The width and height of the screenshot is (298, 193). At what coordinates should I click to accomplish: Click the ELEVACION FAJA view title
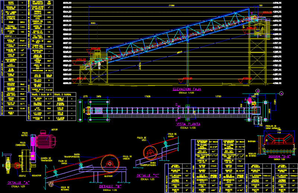187,89
